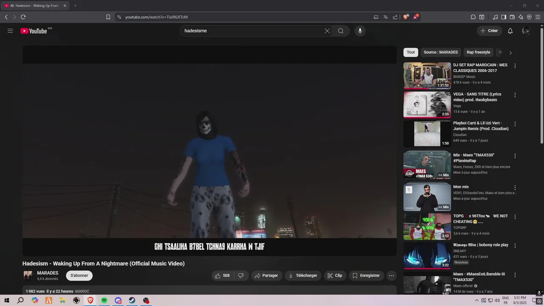Create a Clip of the video
The height and width of the screenshot is (306, 544).
pos(335,275)
